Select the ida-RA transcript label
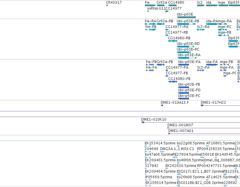This screenshot has width=240, height=187. coord(212,21)
